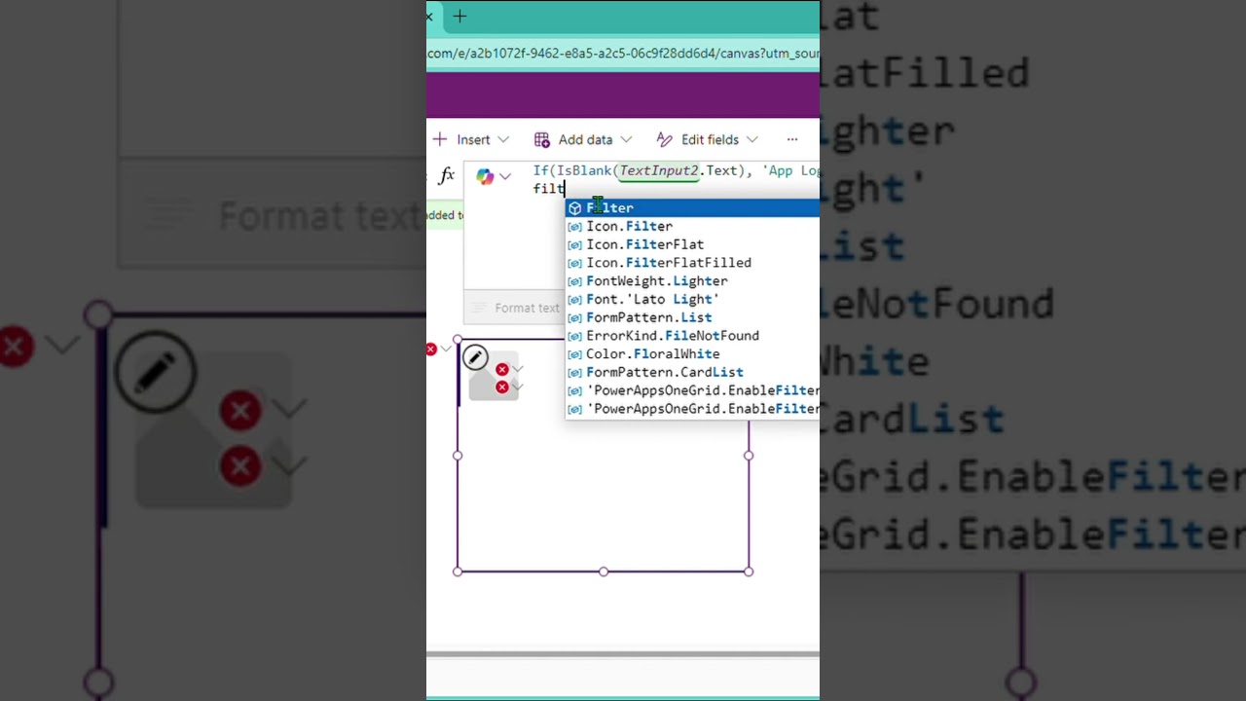Viewport: 1246px width, 701px height.
Task: Open the more commands ellipsis menu
Action: coord(792,139)
